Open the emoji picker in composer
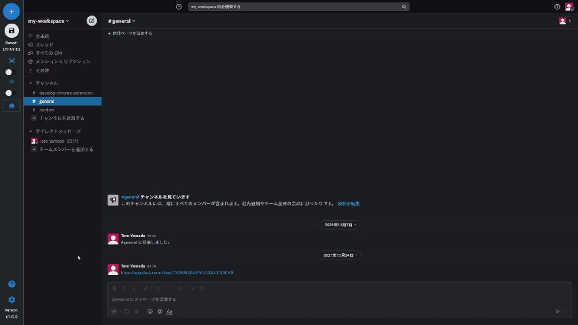 tap(150, 311)
